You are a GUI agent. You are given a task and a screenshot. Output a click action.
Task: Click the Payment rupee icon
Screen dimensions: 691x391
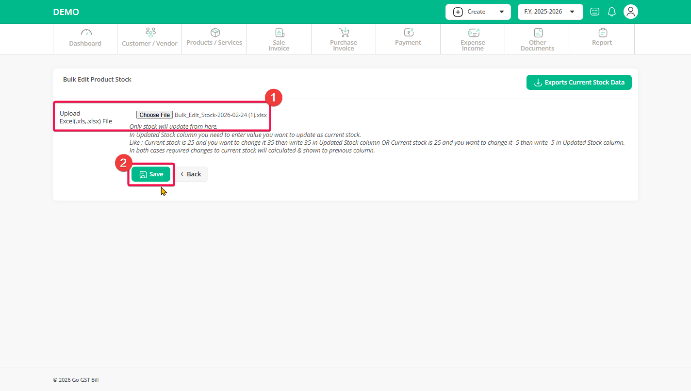(409, 33)
